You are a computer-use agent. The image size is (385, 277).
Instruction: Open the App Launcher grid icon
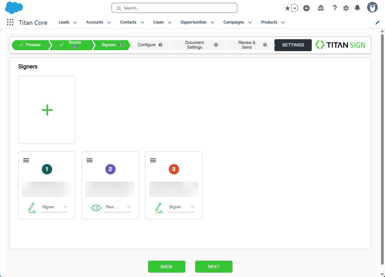[x=10, y=22]
